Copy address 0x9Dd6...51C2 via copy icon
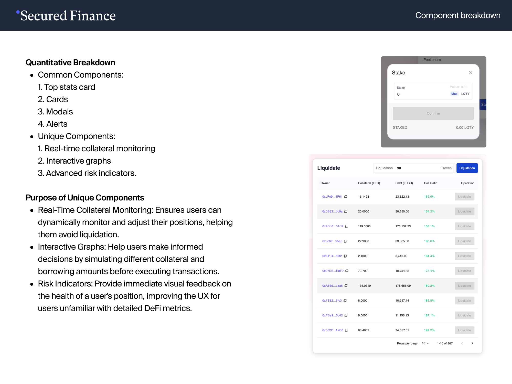Screen dimensions: 512x384 347,226
